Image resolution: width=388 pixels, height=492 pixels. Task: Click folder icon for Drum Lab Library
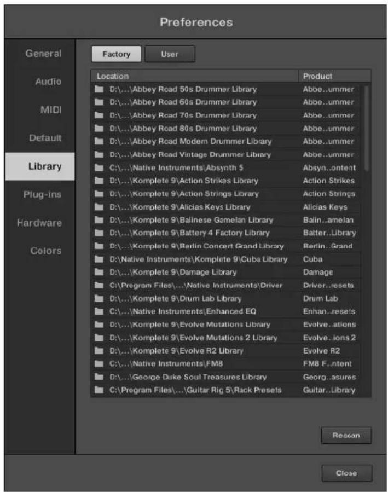pos(99,298)
